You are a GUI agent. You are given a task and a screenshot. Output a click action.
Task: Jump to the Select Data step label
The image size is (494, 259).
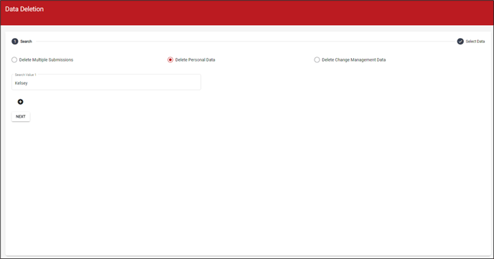[x=475, y=42]
